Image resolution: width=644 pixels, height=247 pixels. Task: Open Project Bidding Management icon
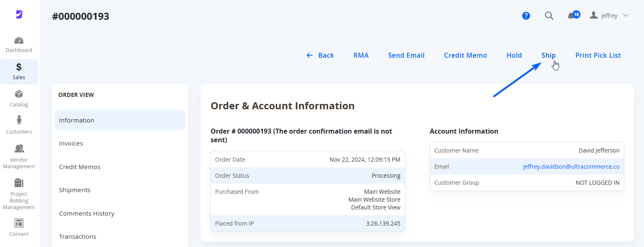click(x=19, y=183)
